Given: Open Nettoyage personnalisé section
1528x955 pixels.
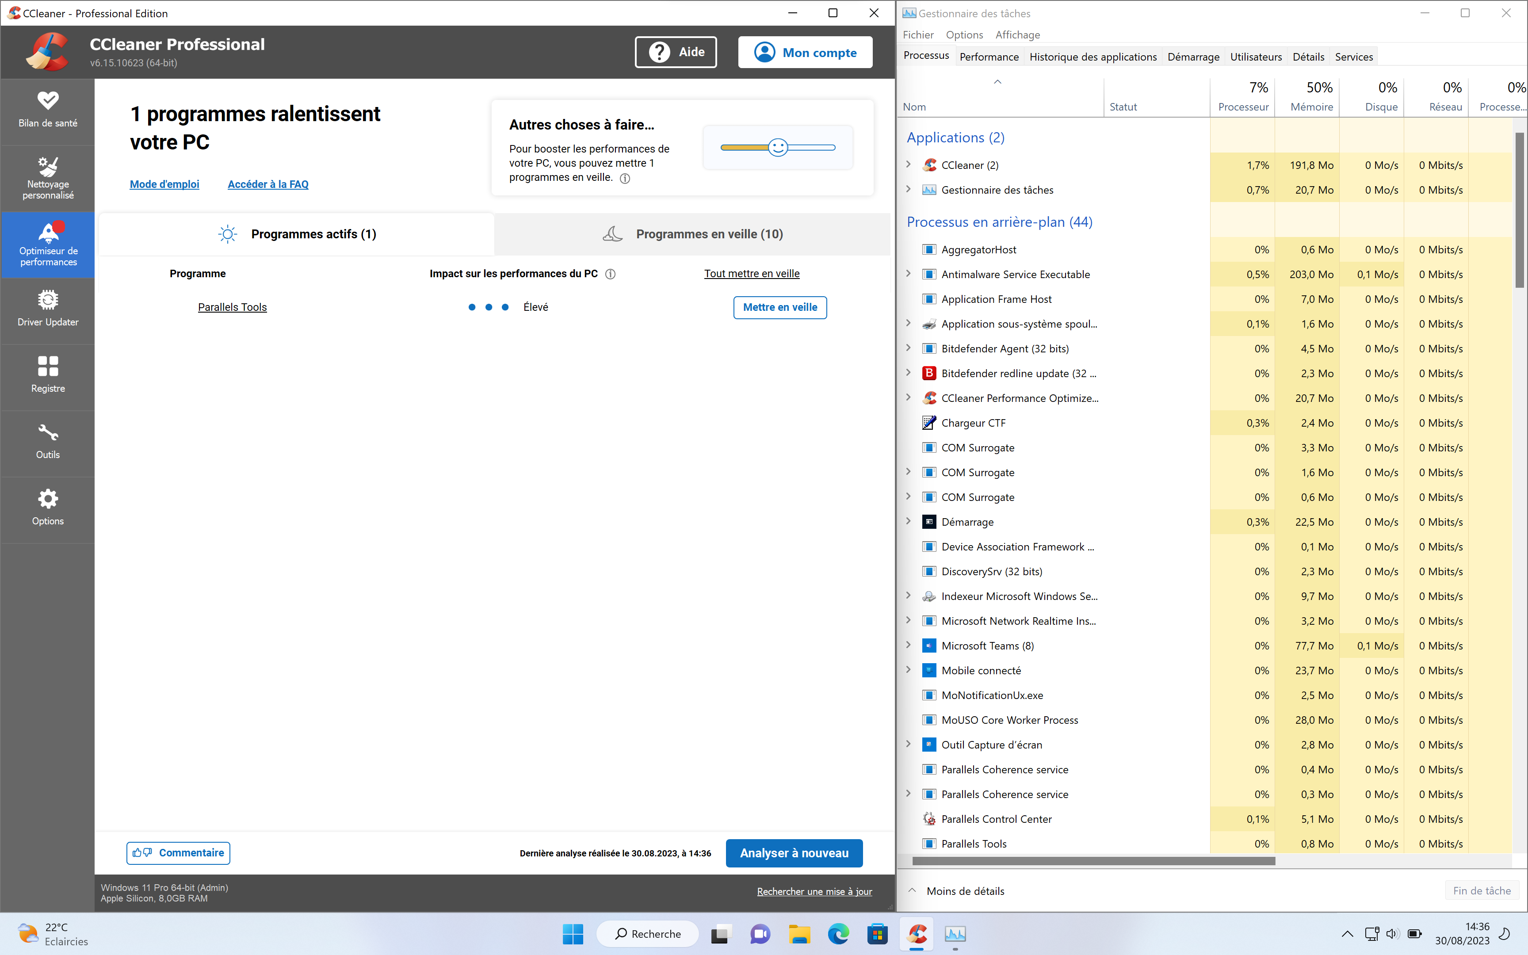Looking at the screenshot, I should pyautogui.click(x=48, y=178).
